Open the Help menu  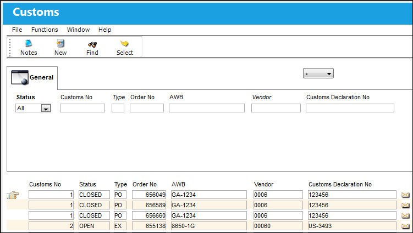(x=105, y=30)
